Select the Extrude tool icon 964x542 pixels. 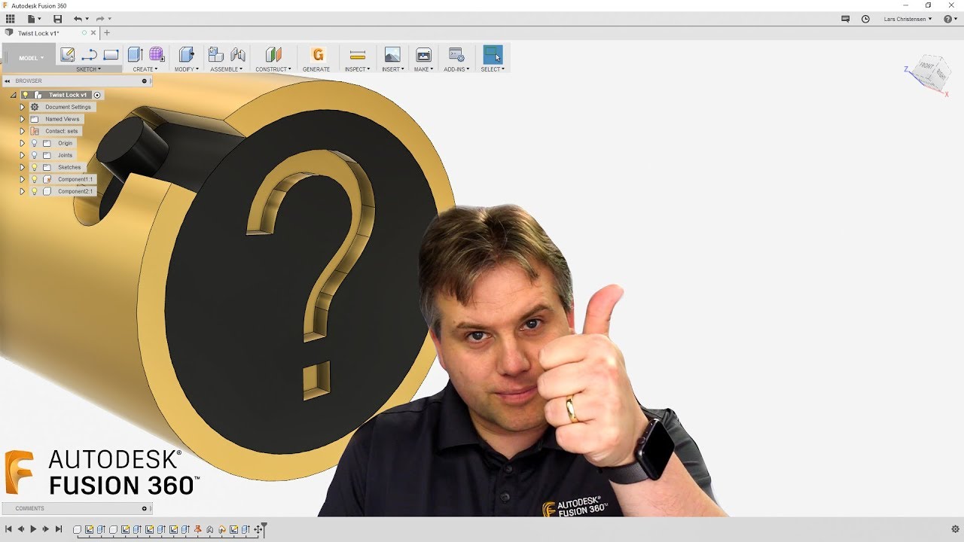[135, 54]
